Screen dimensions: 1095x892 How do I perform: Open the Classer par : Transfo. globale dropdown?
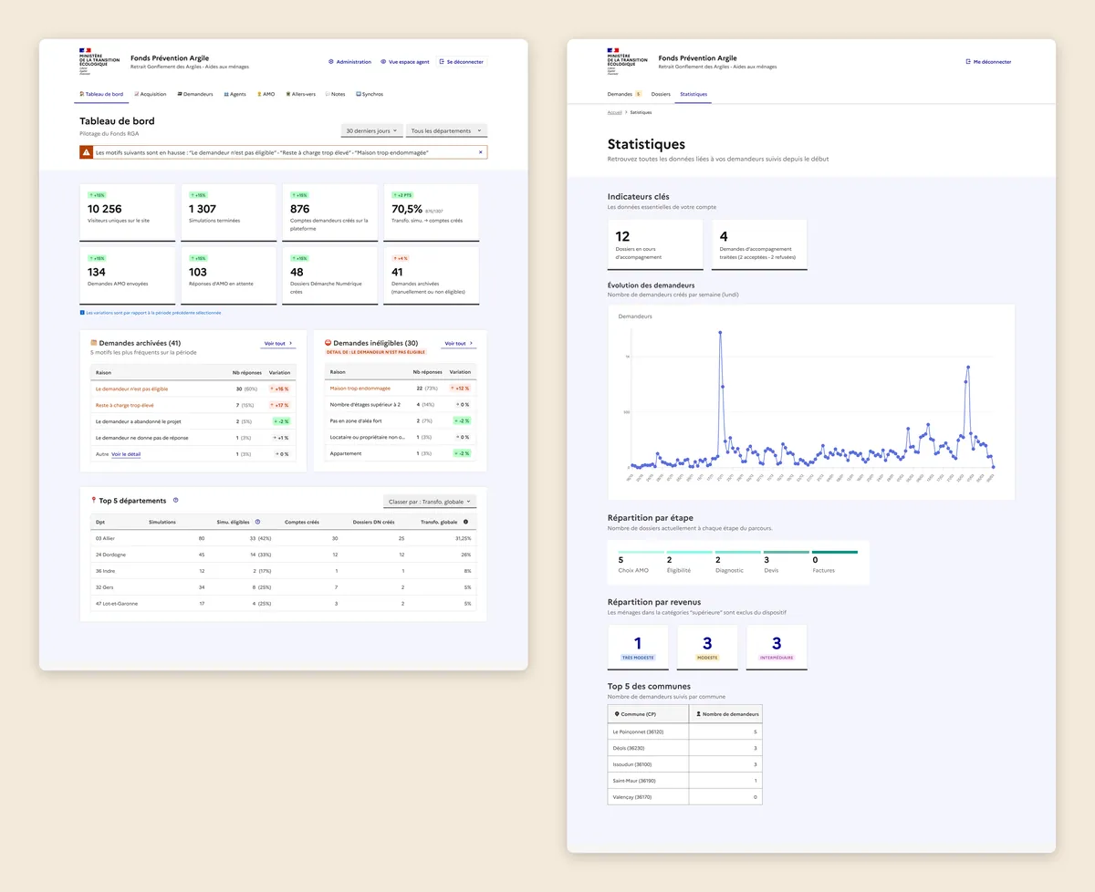click(x=431, y=502)
